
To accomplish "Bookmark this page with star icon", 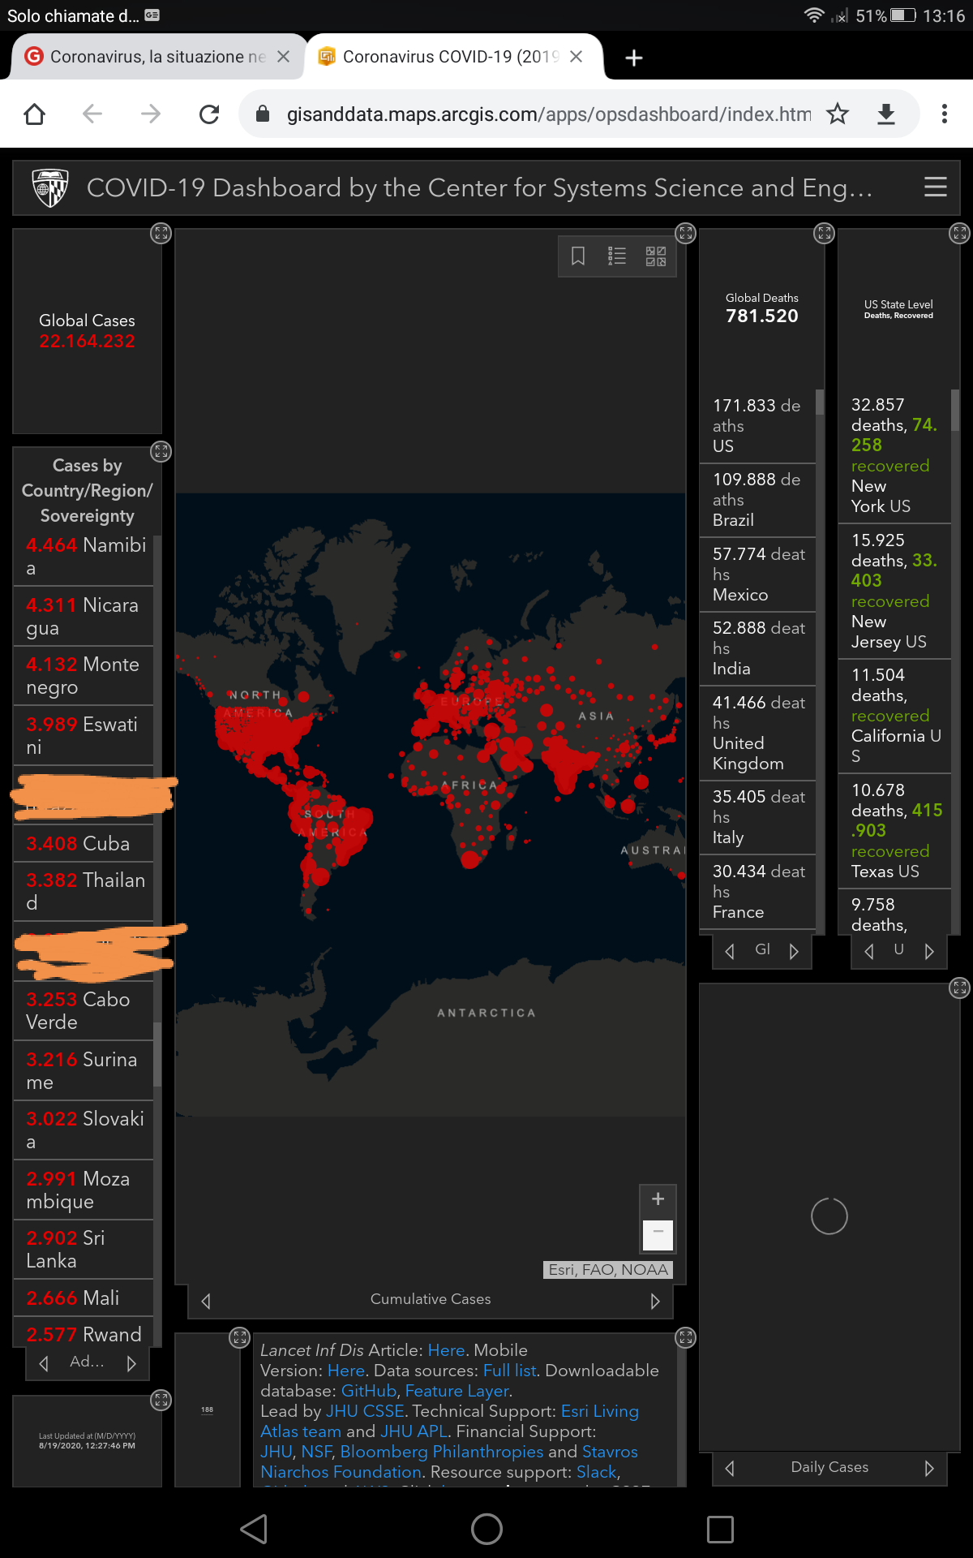I will (x=838, y=114).
